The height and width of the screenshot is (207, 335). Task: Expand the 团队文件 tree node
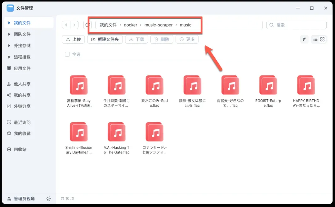[9, 34]
